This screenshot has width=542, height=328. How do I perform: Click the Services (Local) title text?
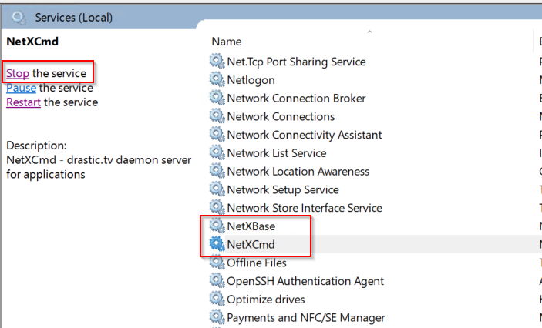pyautogui.click(x=73, y=17)
